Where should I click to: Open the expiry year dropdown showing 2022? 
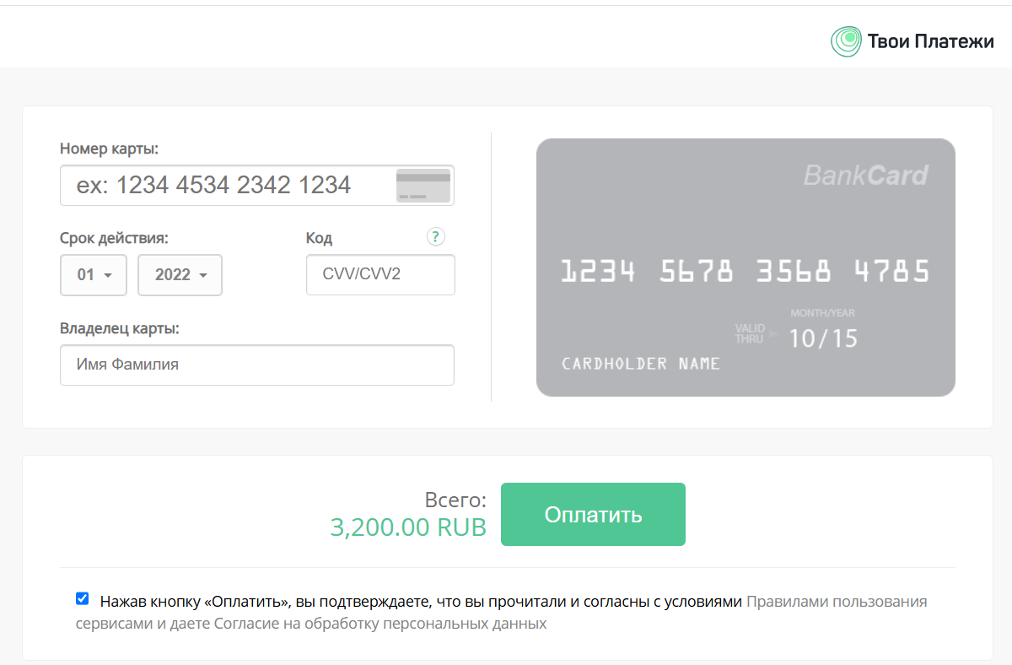click(180, 275)
